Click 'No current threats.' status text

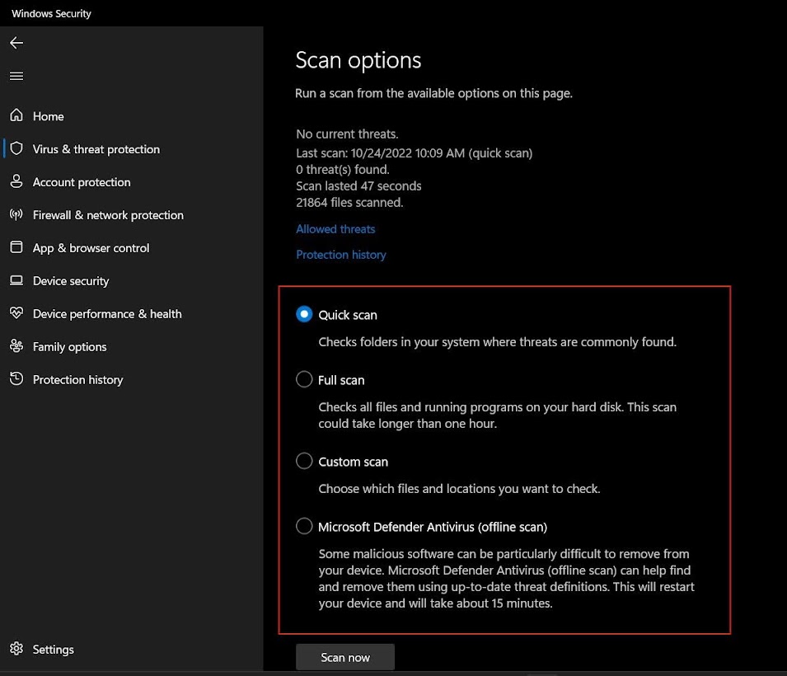click(347, 134)
